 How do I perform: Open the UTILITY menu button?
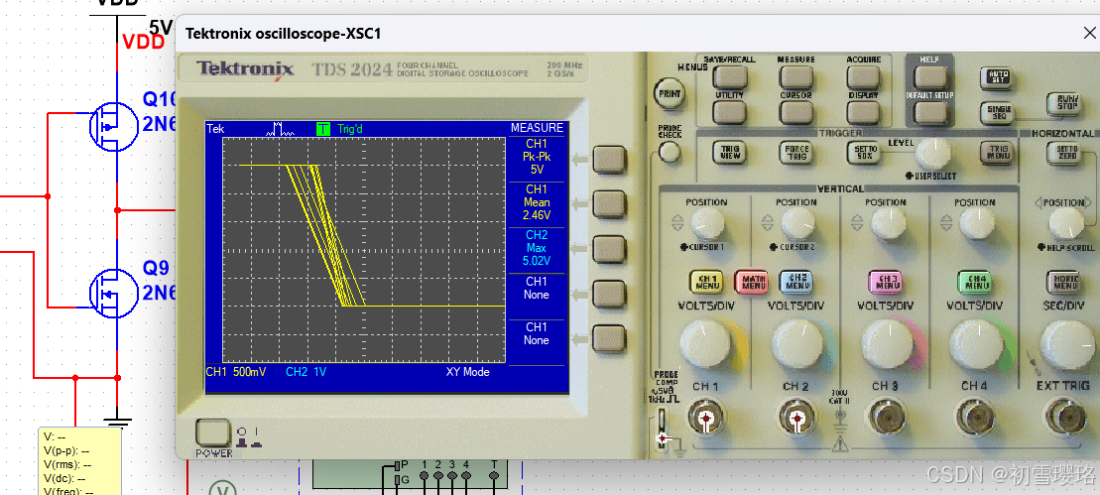pyautogui.click(x=730, y=112)
